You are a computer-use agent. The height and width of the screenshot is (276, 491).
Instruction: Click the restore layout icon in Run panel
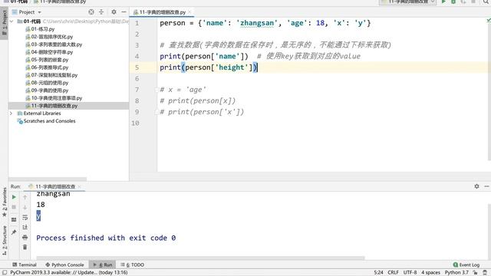[x=14, y=220]
